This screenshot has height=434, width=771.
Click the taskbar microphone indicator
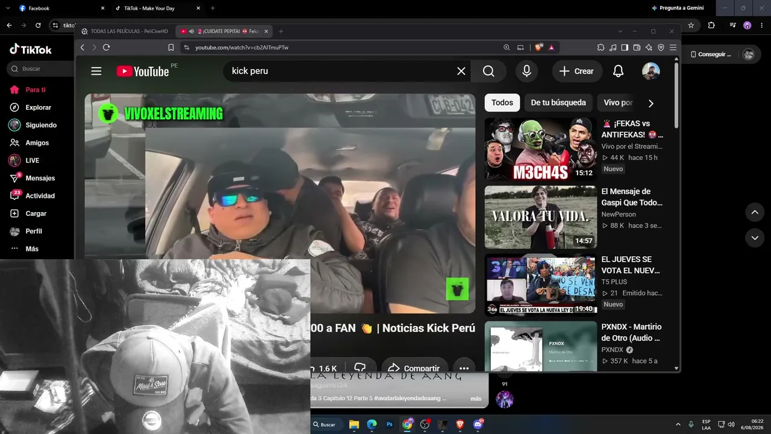(x=691, y=424)
